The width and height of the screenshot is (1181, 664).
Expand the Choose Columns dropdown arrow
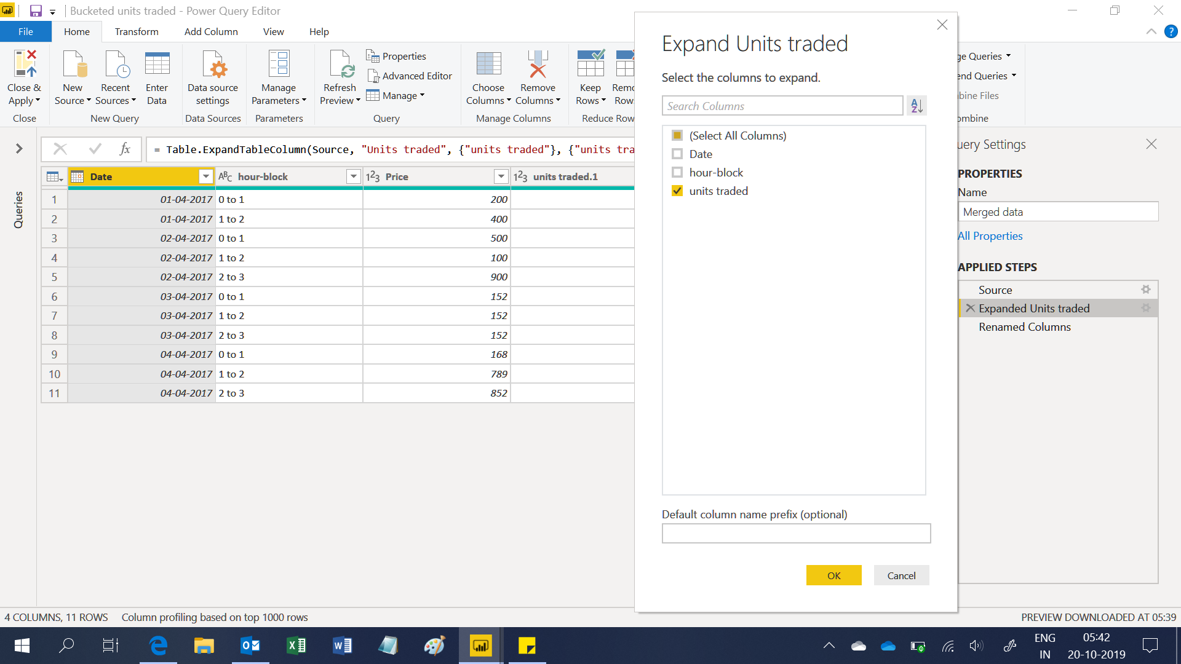509,101
